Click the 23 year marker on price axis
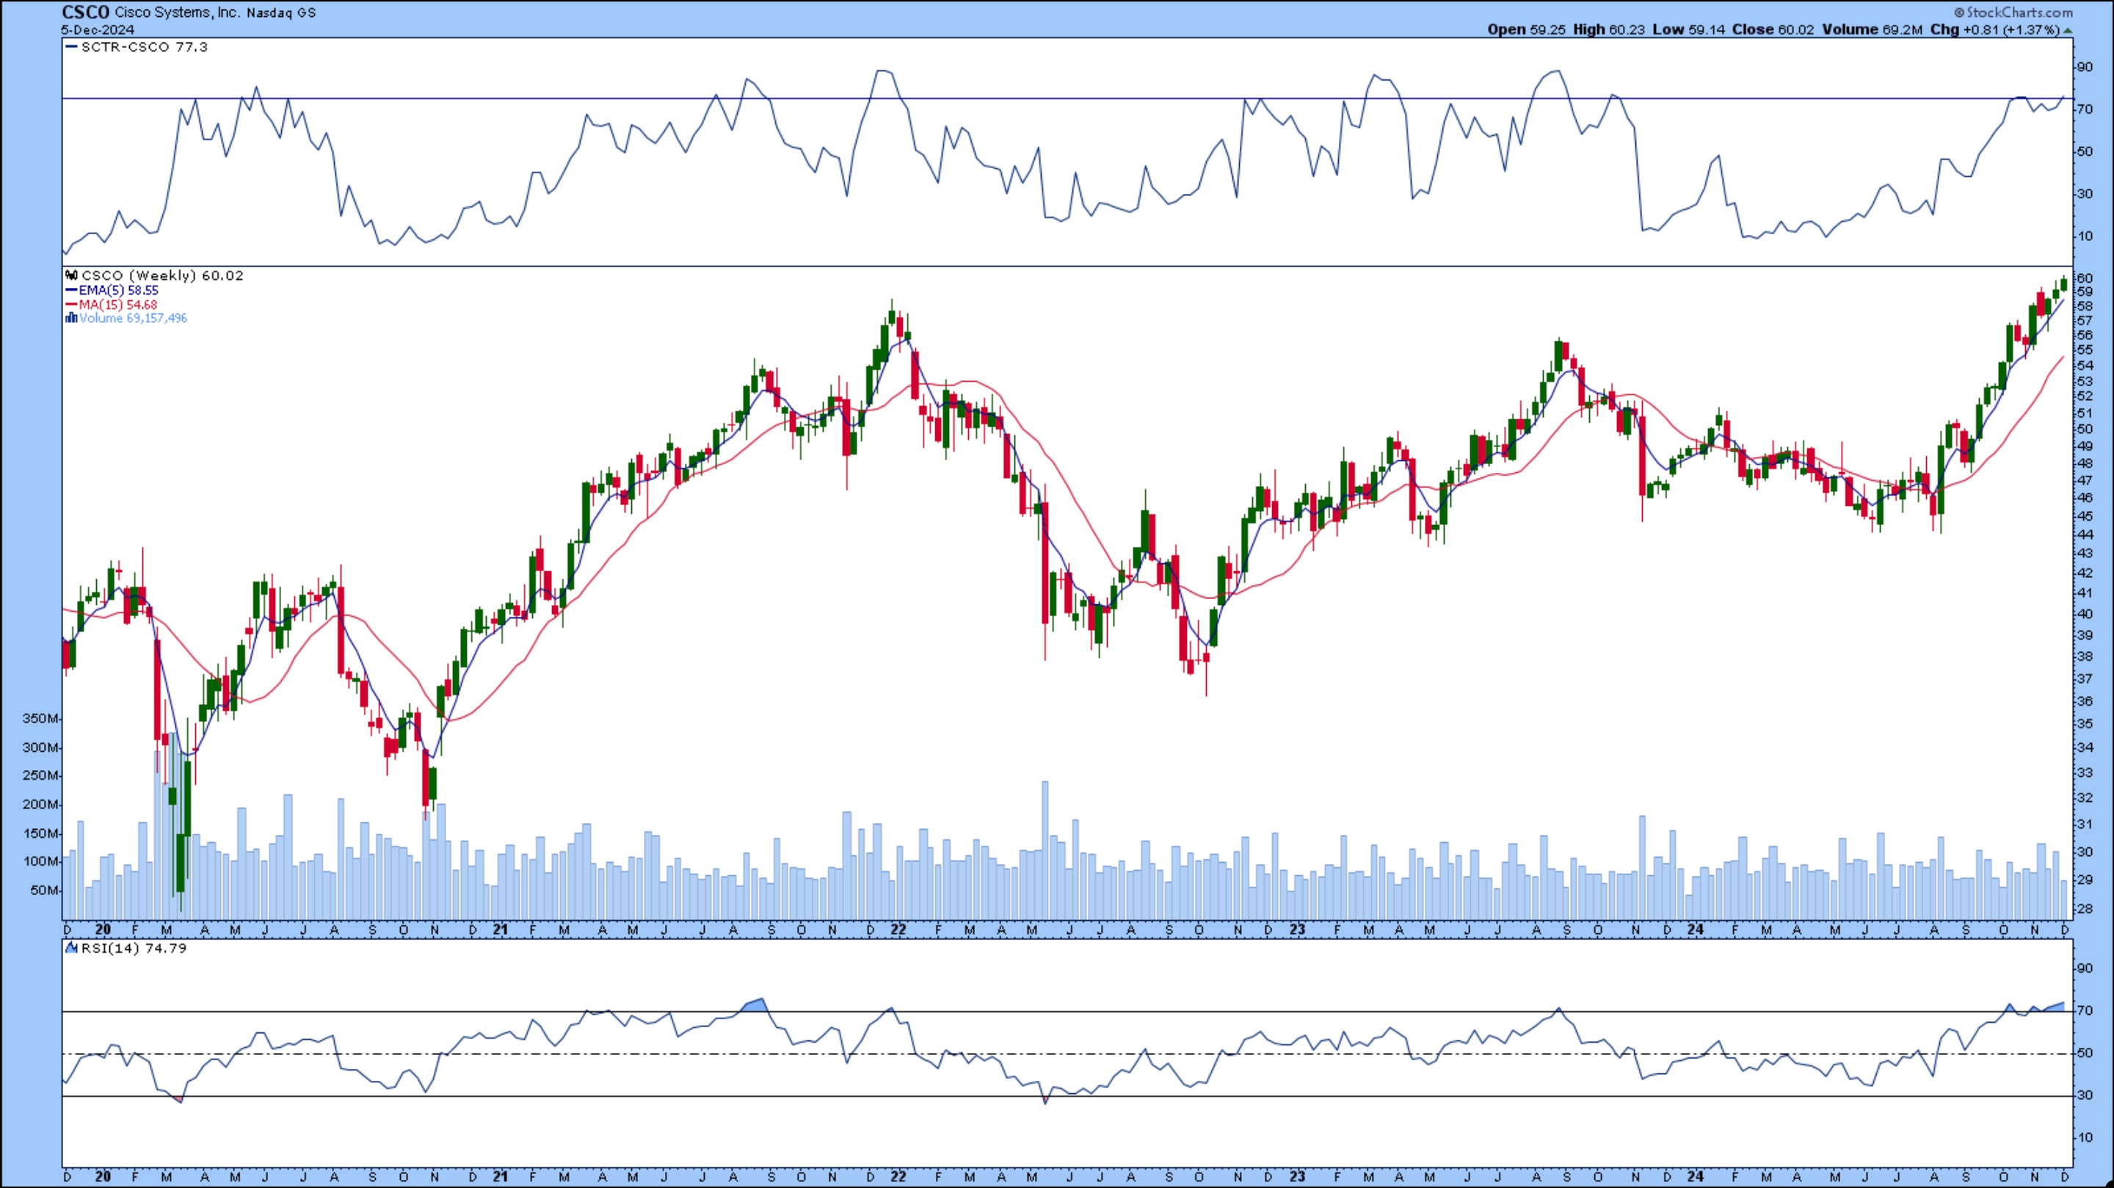 pos(1296,930)
